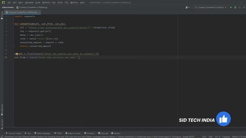246x138 pixels.
Task: Open the Edit menu
Action: (x=15, y=3)
